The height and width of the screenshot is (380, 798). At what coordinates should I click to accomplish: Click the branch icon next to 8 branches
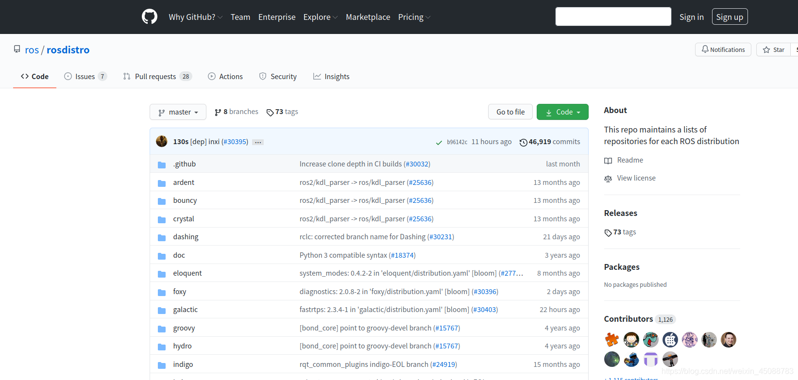[x=218, y=112]
